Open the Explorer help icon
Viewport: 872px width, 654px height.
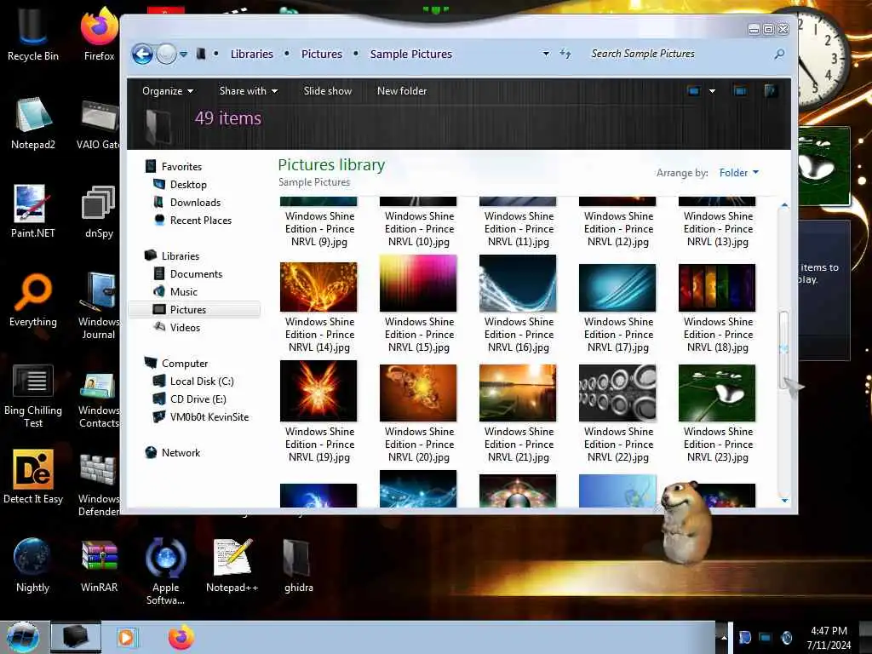(771, 90)
